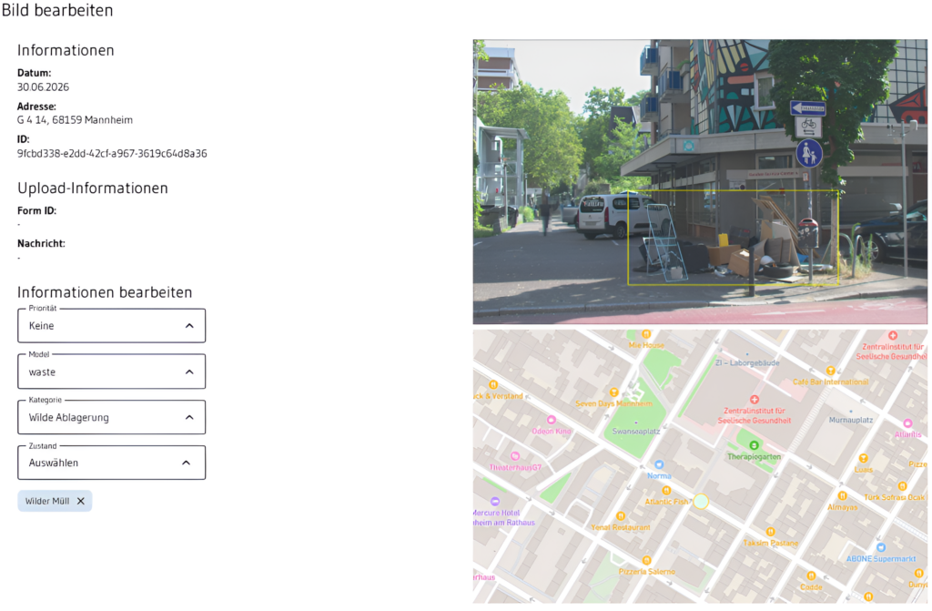932x611 pixels.
Task: Click the Priorität chevron arrow
Action: [189, 325]
